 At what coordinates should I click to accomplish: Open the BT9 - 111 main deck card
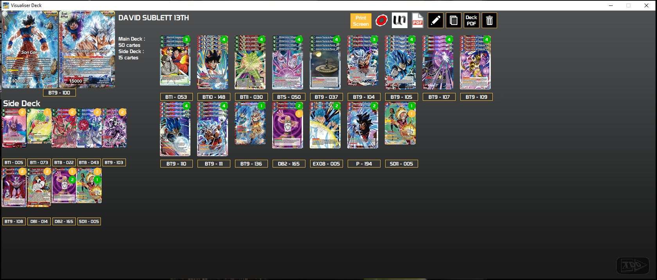[x=212, y=129]
